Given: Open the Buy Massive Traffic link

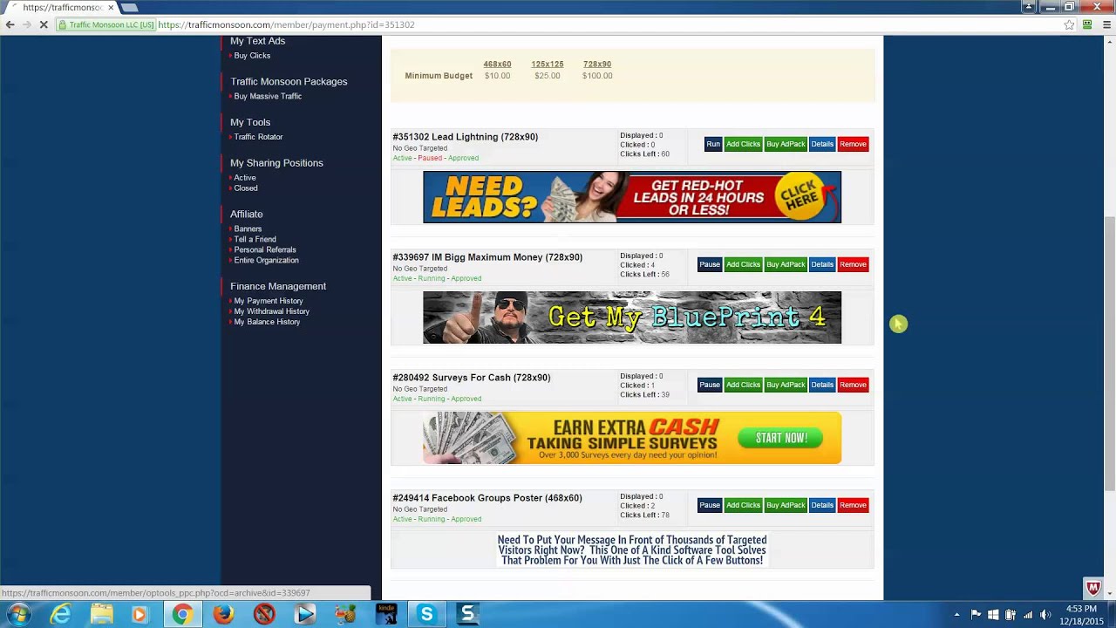Looking at the screenshot, I should click(268, 96).
